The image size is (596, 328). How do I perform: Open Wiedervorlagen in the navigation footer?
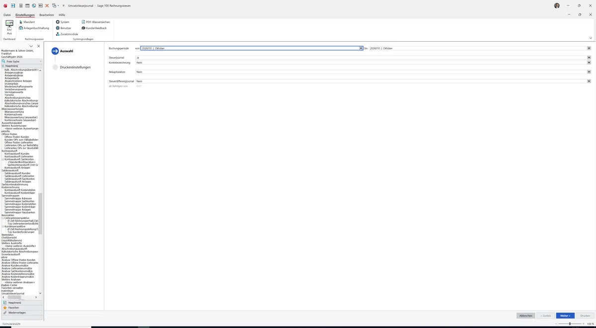coord(21,313)
